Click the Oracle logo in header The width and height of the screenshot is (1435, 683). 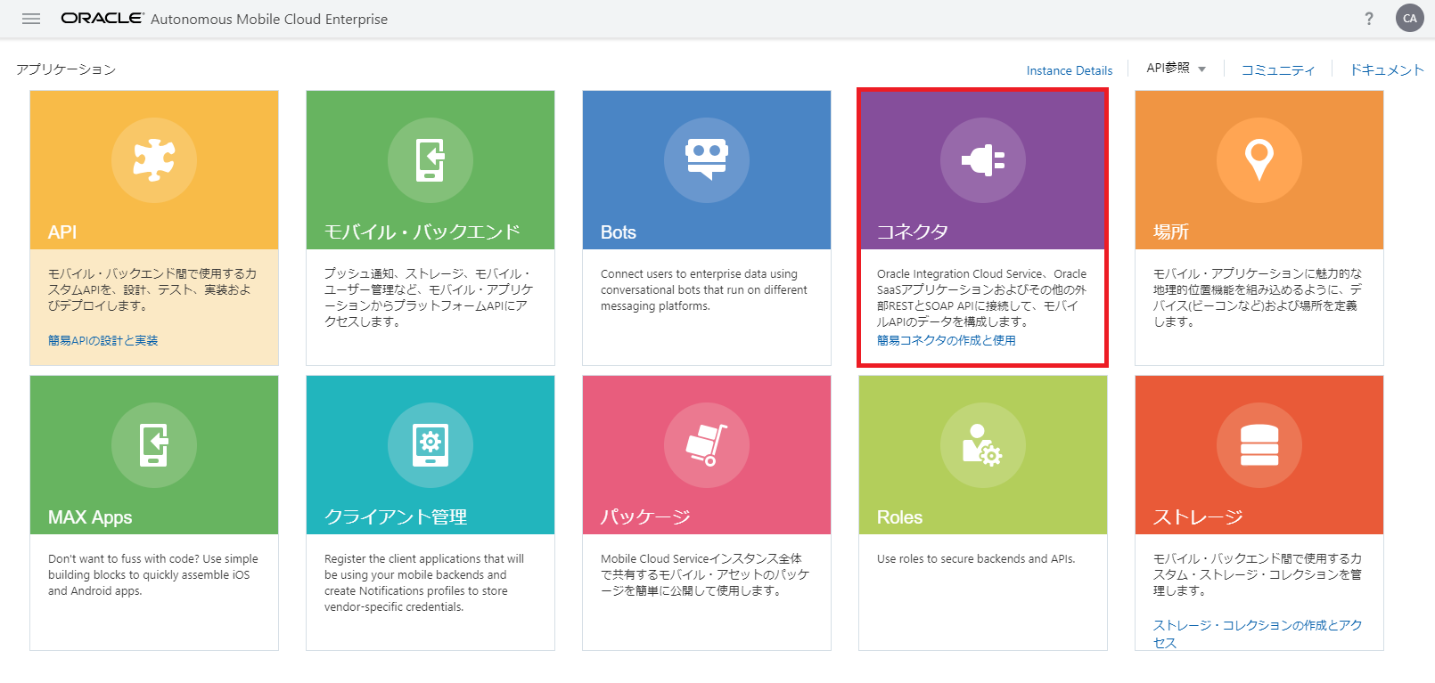[102, 18]
